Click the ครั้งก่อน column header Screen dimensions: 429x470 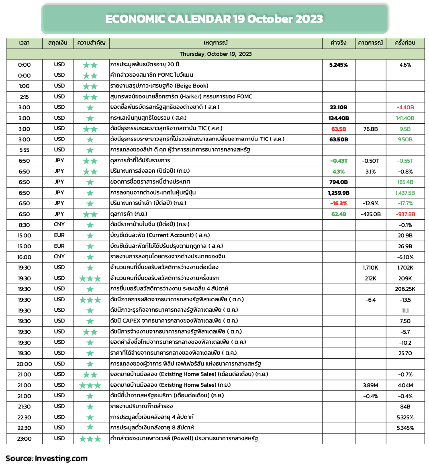[405, 43]
